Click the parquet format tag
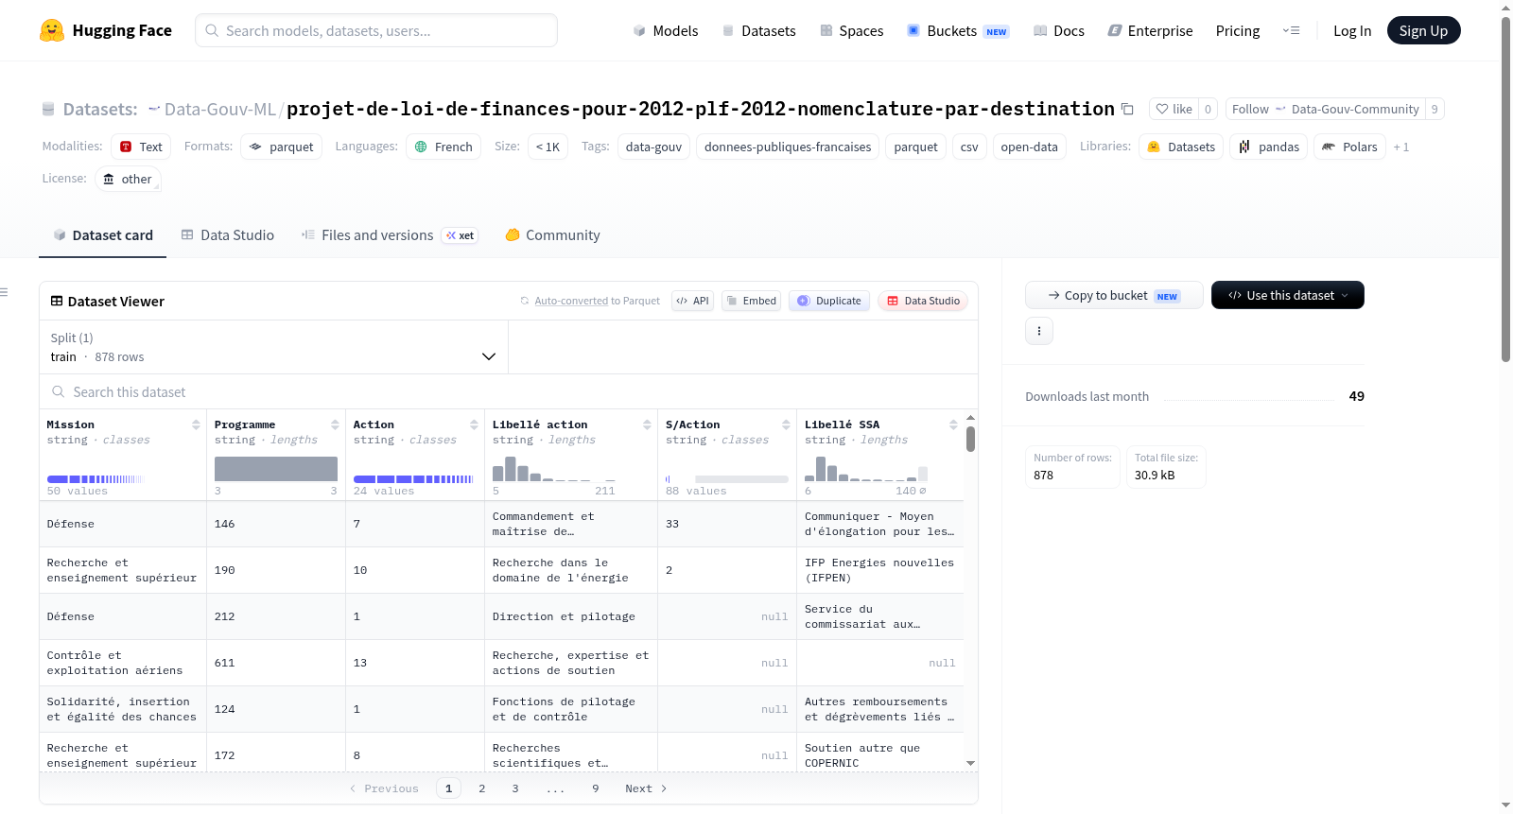 point(282,147)
